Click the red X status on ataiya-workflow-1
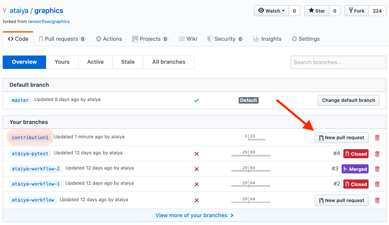This screenshot has height=225, width=389. coord(196,184)
